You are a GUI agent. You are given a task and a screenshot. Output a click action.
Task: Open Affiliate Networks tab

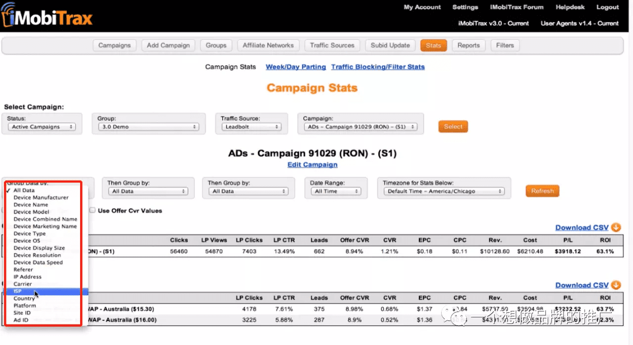tap(268, 45)
